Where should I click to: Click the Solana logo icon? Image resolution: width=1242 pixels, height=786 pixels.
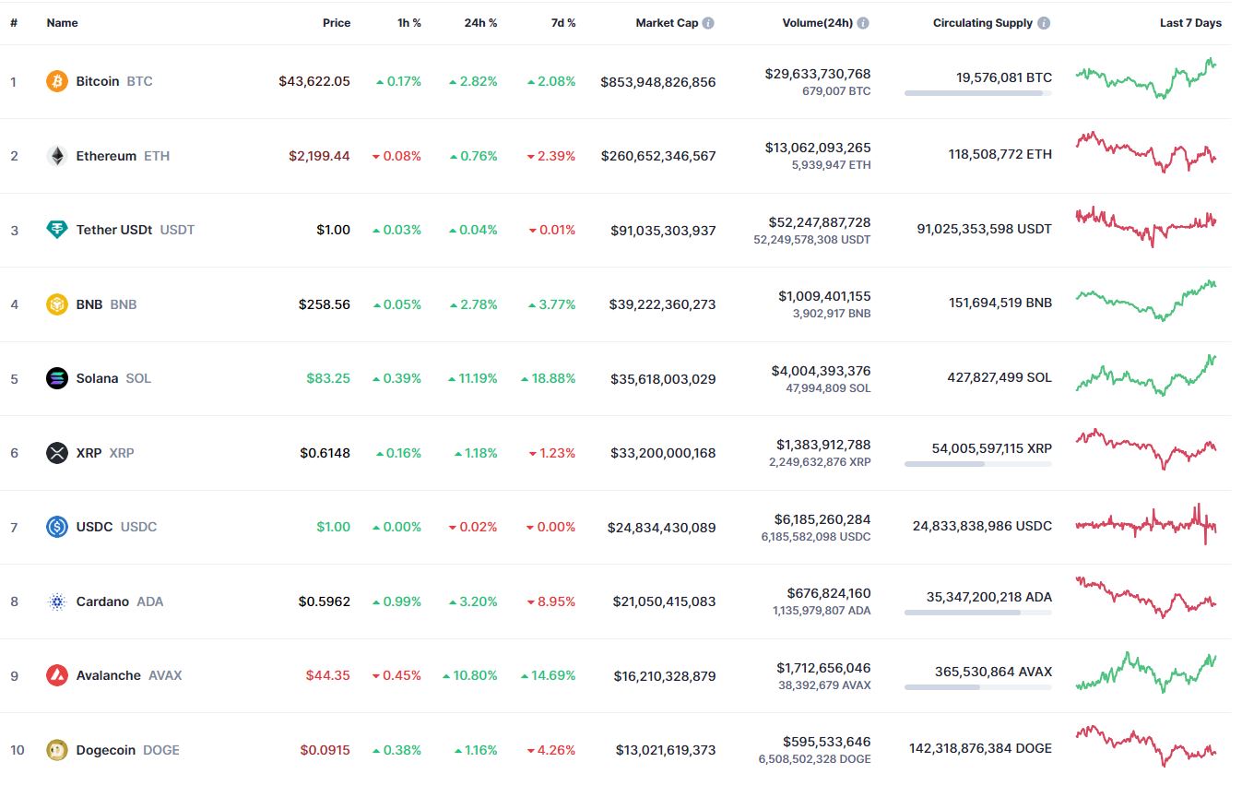click(x=57, y=378)
